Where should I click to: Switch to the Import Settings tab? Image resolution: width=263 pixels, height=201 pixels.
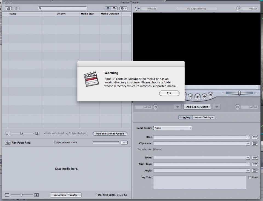pos(204,117)
